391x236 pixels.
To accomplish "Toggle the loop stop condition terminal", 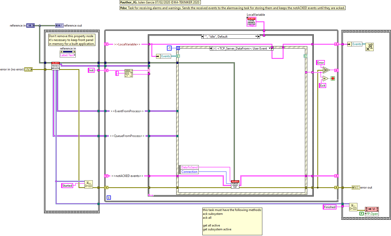I will (333, 78).
